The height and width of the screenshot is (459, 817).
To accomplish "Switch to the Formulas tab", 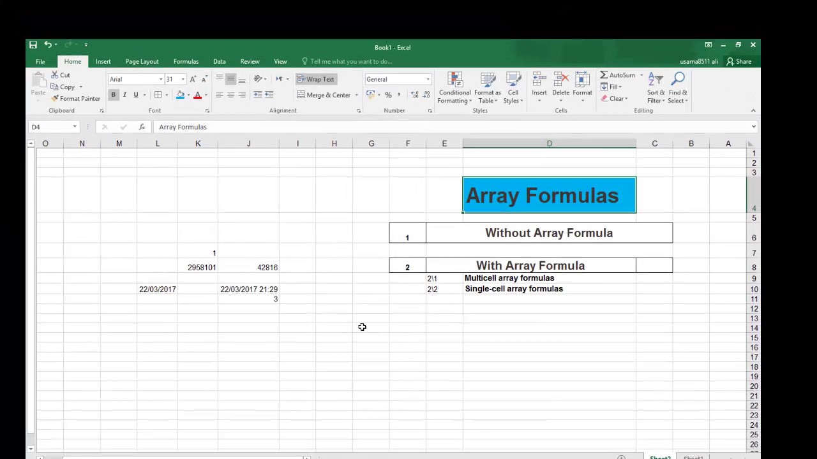I will [186, 62].
